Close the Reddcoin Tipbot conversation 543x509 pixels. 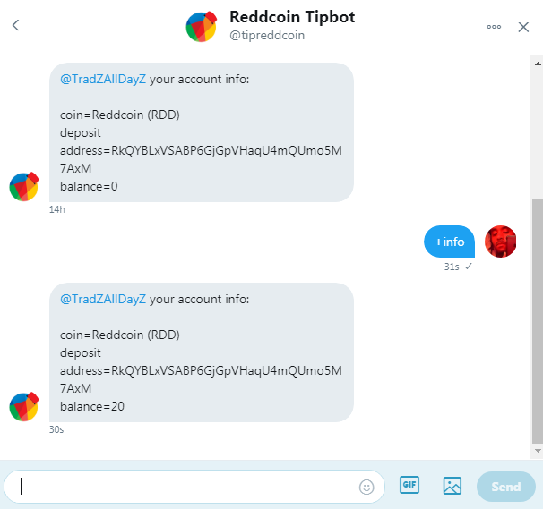pyautogui.click(x=523, y=27)
